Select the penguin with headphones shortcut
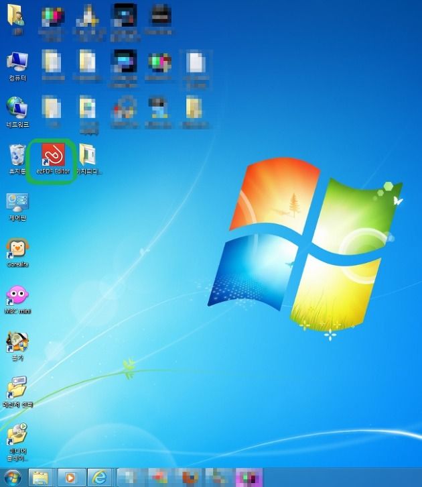 pos(17,252)
